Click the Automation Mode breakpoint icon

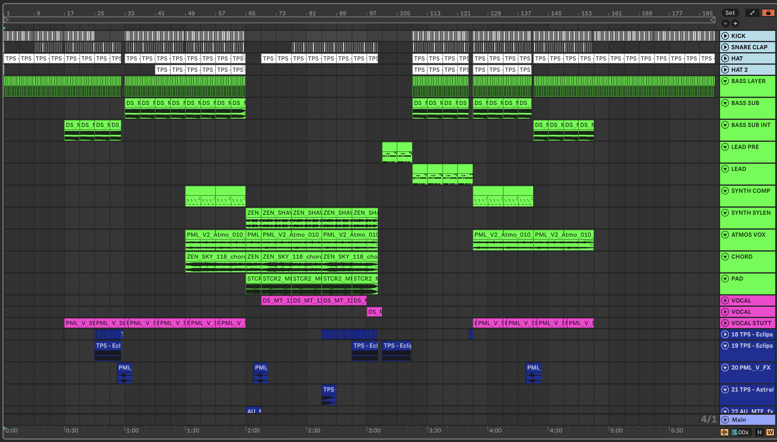752,13
